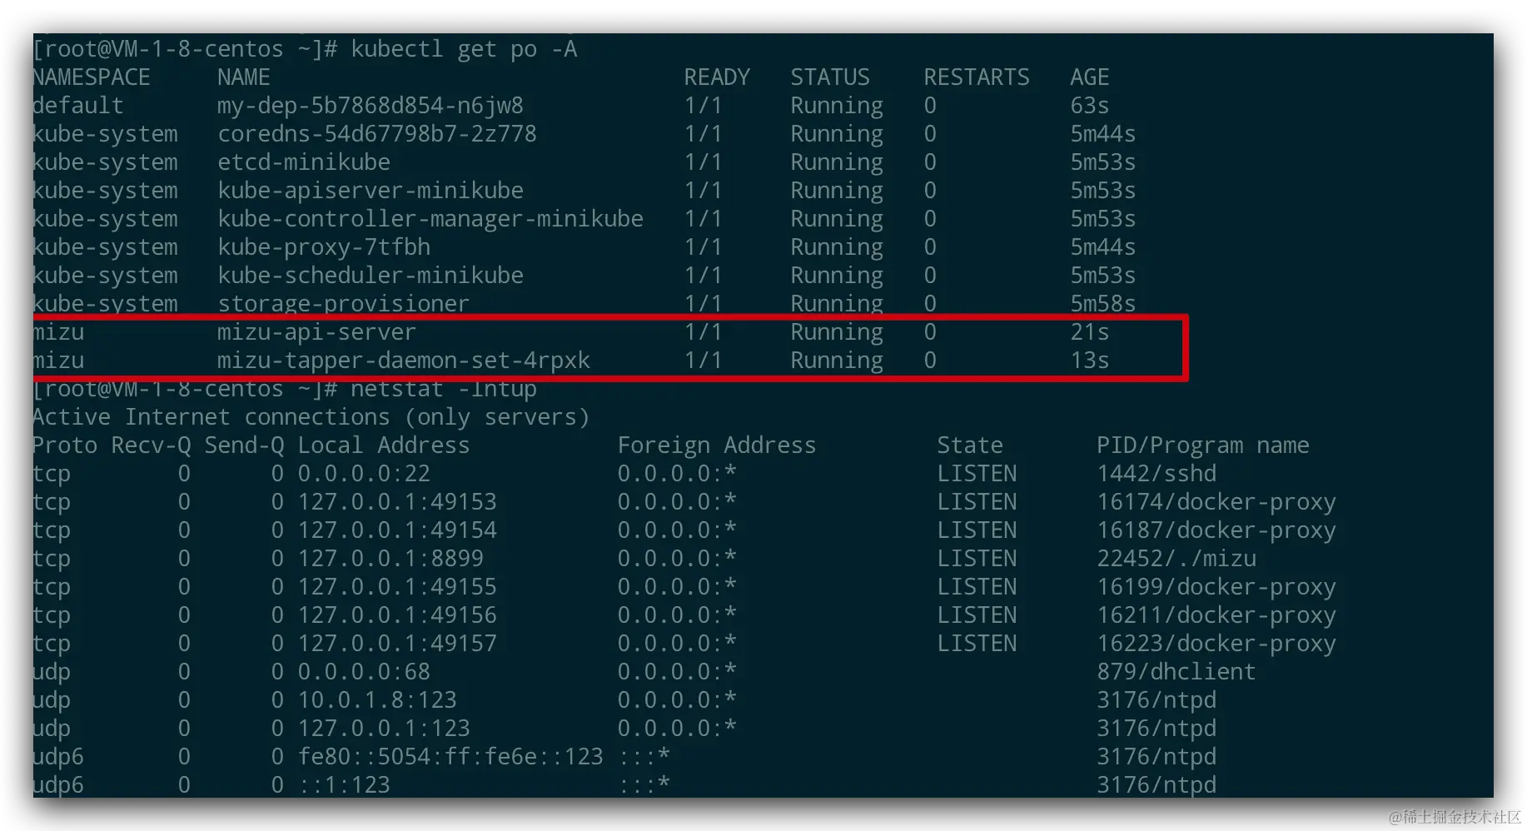Select the netstat -lntup command text
Viewport: 1527px width, 831px height.
coord(444,389)
